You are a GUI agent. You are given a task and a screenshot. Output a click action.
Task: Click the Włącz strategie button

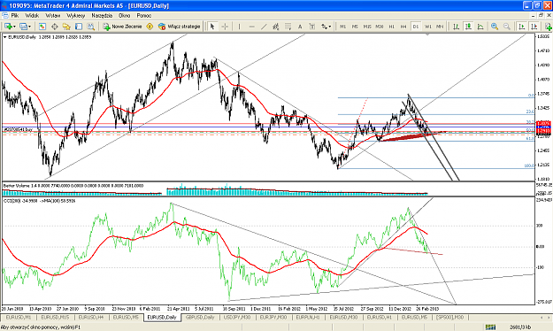pos(179,27)
